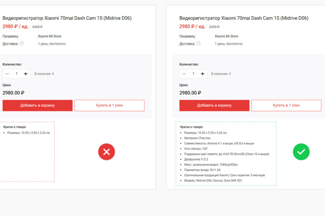The image size is (325, 216).
Task: Click 'Макс. разрешение видео: 1080p@30fps' line
Action: [211, 165]
